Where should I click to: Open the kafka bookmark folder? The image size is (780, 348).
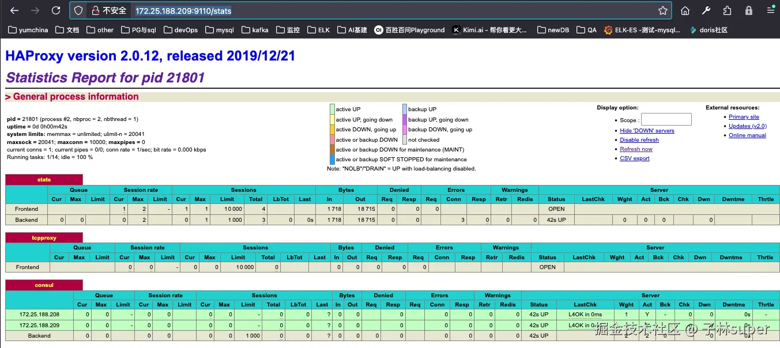click(255, 30)
